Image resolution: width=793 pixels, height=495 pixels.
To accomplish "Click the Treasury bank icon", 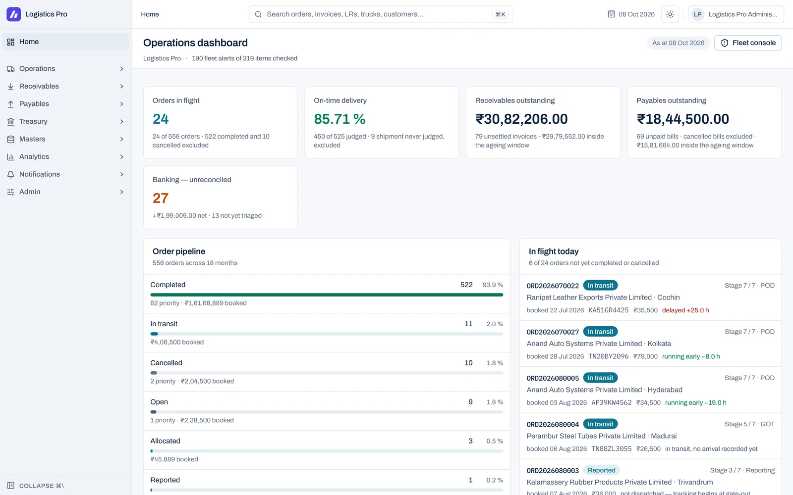I will pos(10,122).
